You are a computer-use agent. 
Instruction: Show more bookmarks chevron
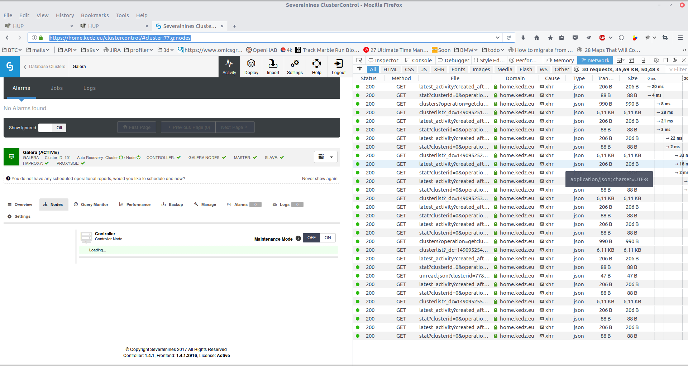684,50
